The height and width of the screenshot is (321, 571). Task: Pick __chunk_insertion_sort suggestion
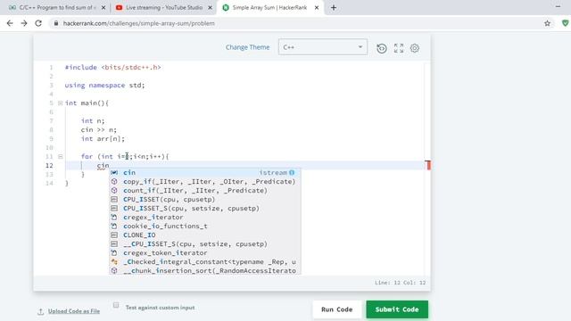[205, 270]
